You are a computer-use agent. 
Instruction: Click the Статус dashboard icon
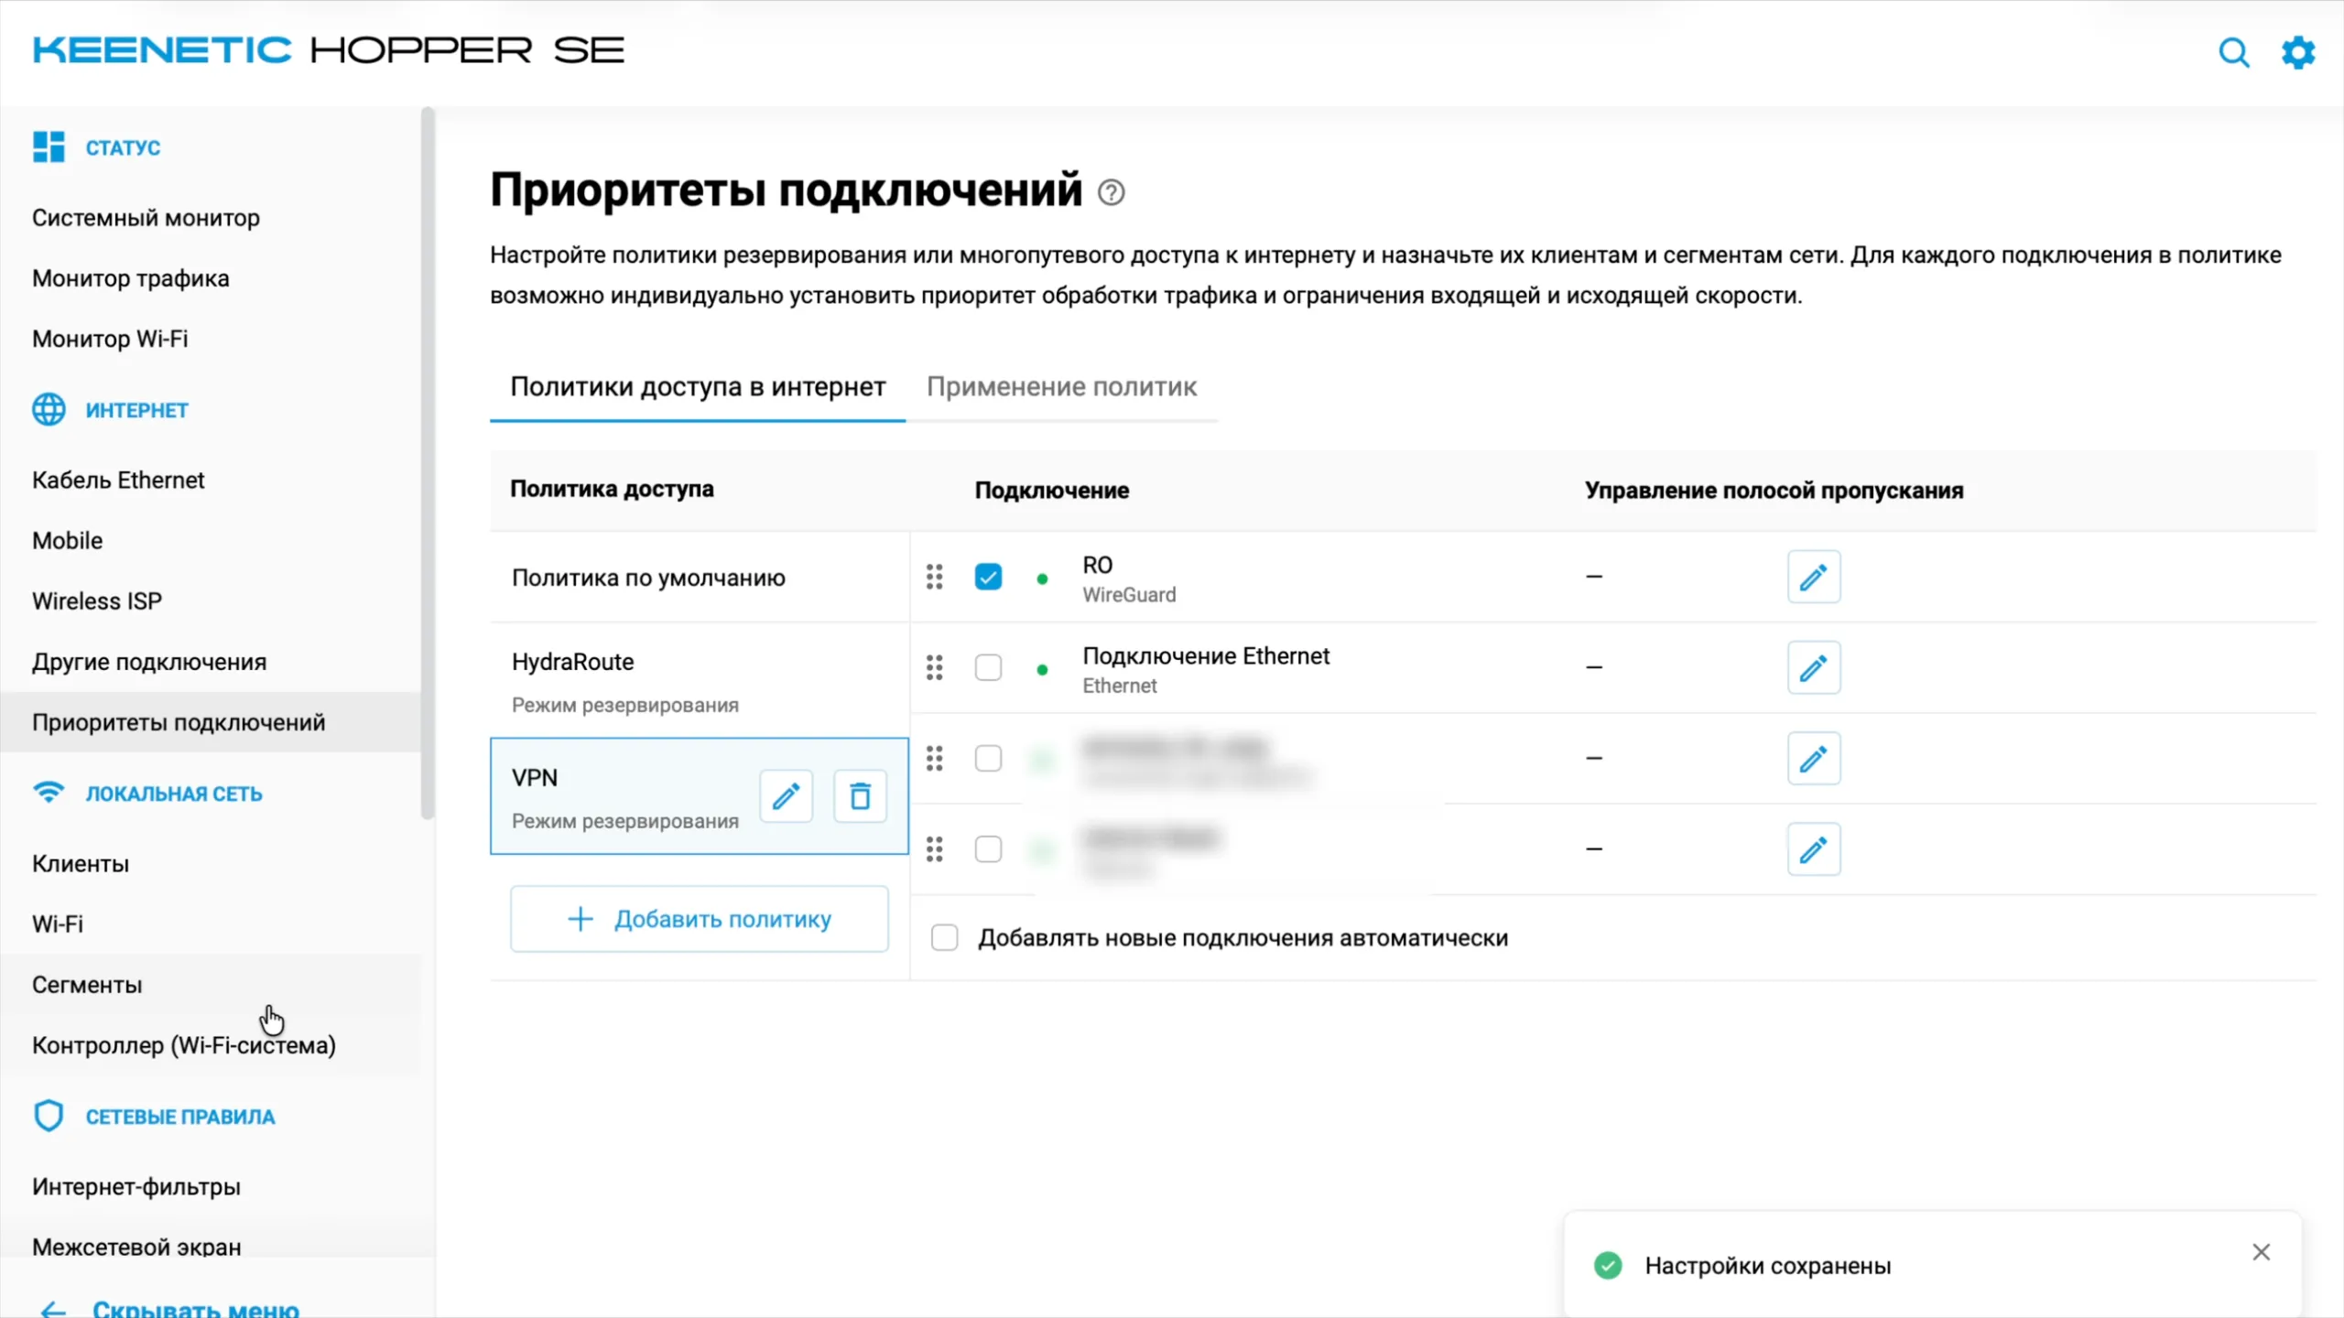pyautogui.click(x=49, y=146)
